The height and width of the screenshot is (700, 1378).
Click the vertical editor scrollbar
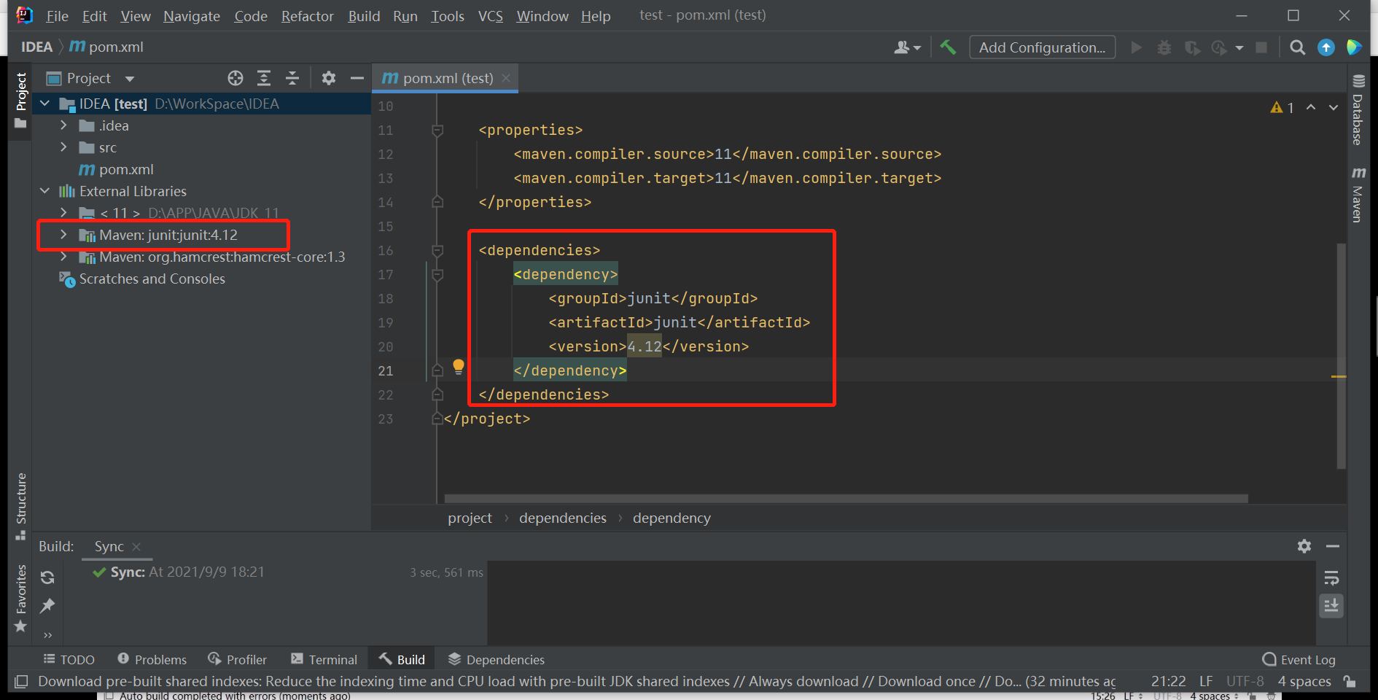(1341, 356)
